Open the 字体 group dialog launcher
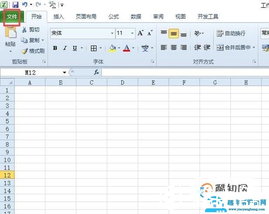Screen dimensions: 269x214 pyautogui.click(x=152, y=62)
